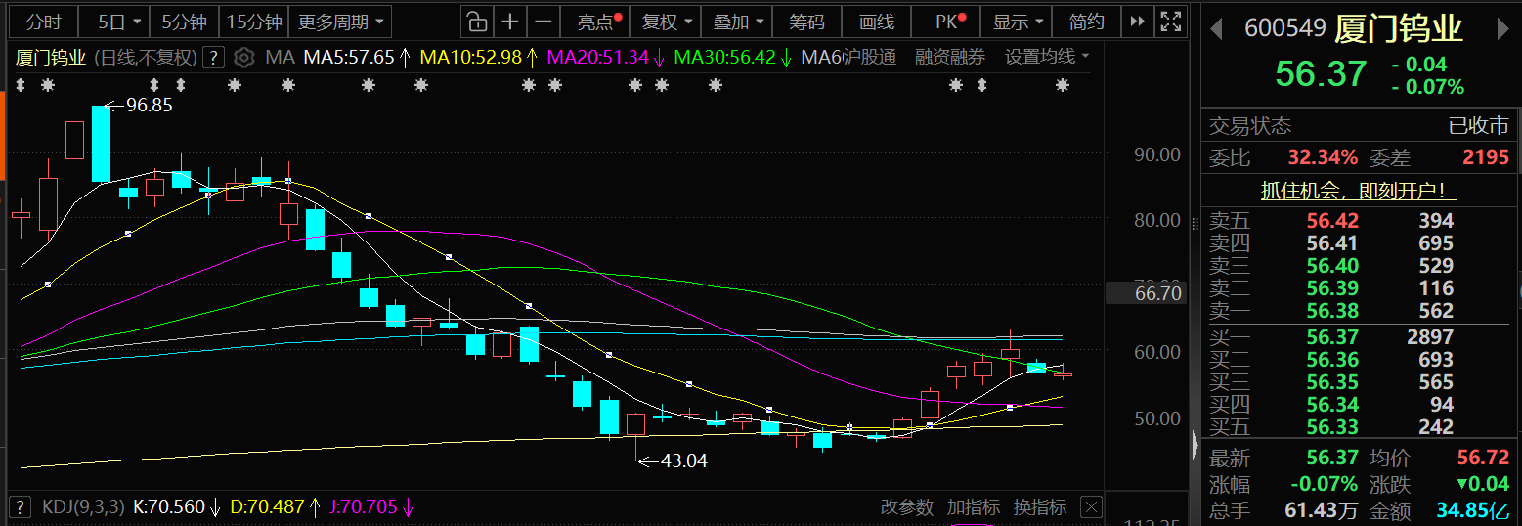Click the 委比 32.34% value
Viewport: 1522px width, 526px height.
(x=1323, y=157)
